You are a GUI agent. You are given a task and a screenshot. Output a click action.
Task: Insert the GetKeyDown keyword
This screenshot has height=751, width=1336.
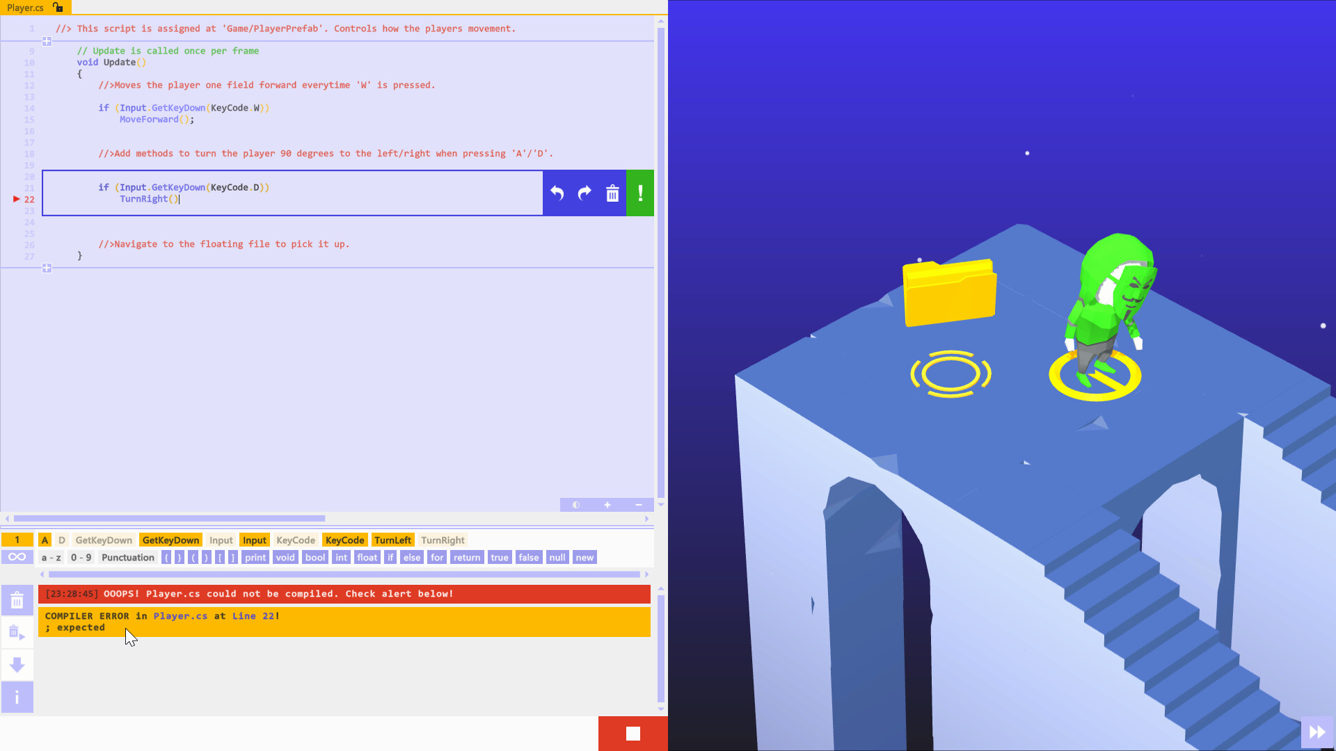pos(170,540)
